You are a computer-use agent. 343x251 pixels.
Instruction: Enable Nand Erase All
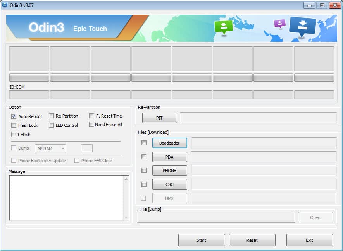91,125
